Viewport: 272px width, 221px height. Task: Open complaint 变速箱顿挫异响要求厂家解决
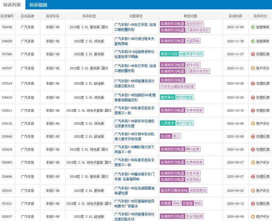click(x=134, y=204)
